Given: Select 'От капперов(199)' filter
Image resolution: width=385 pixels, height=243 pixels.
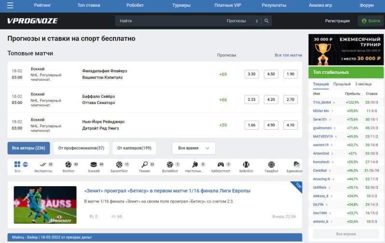Looking at the screenshot, I should click(134, 148).
